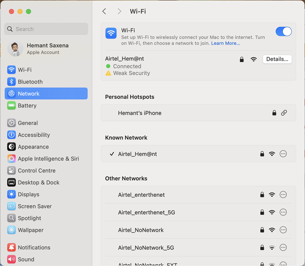Click the link icon for Hemant's iPhone
This screenshot has width=305, height=266.
click(284, 113)
